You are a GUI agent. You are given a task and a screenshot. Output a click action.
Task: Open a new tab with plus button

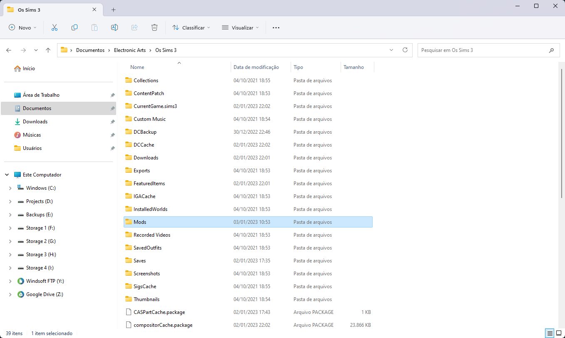(x=114, y=10)
